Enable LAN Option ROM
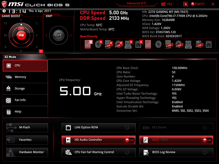This screenshot has height=164, width=219. [x=99, y=128]
